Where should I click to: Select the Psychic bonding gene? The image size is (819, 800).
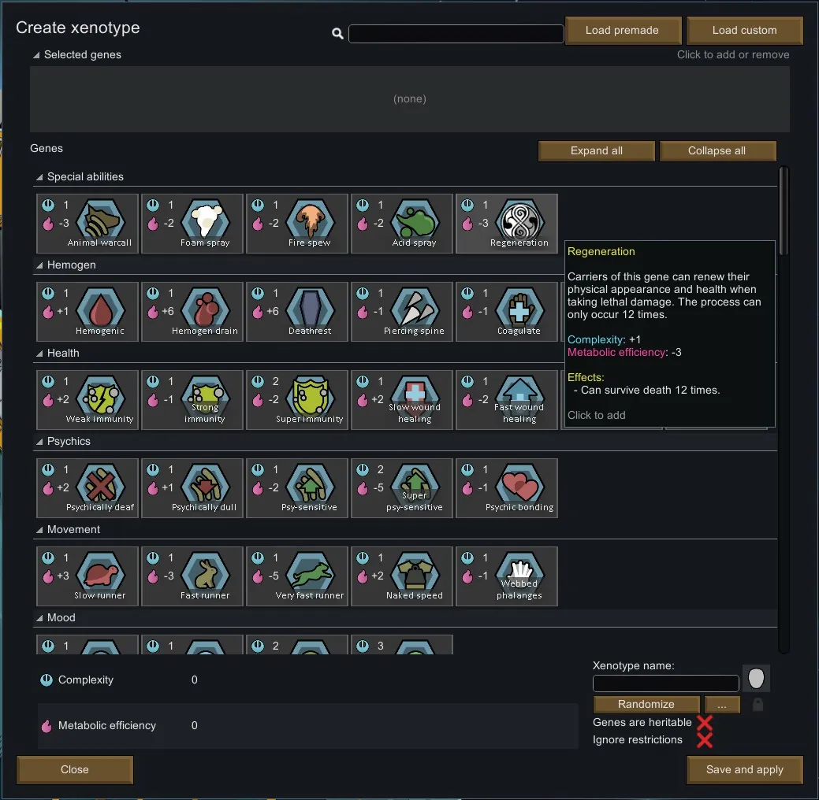coord(507,488)
